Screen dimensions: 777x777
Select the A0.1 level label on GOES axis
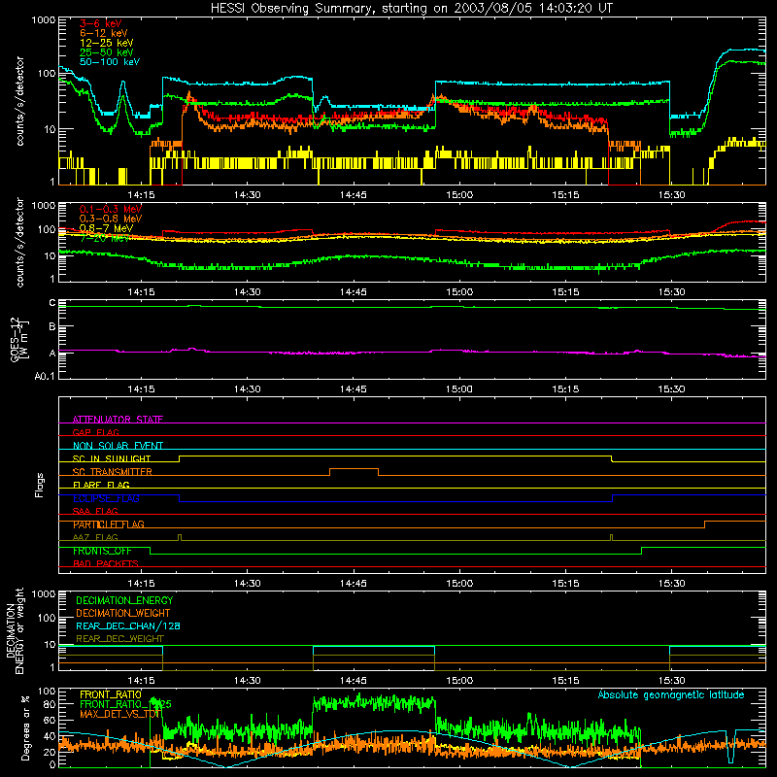[45, 377]
